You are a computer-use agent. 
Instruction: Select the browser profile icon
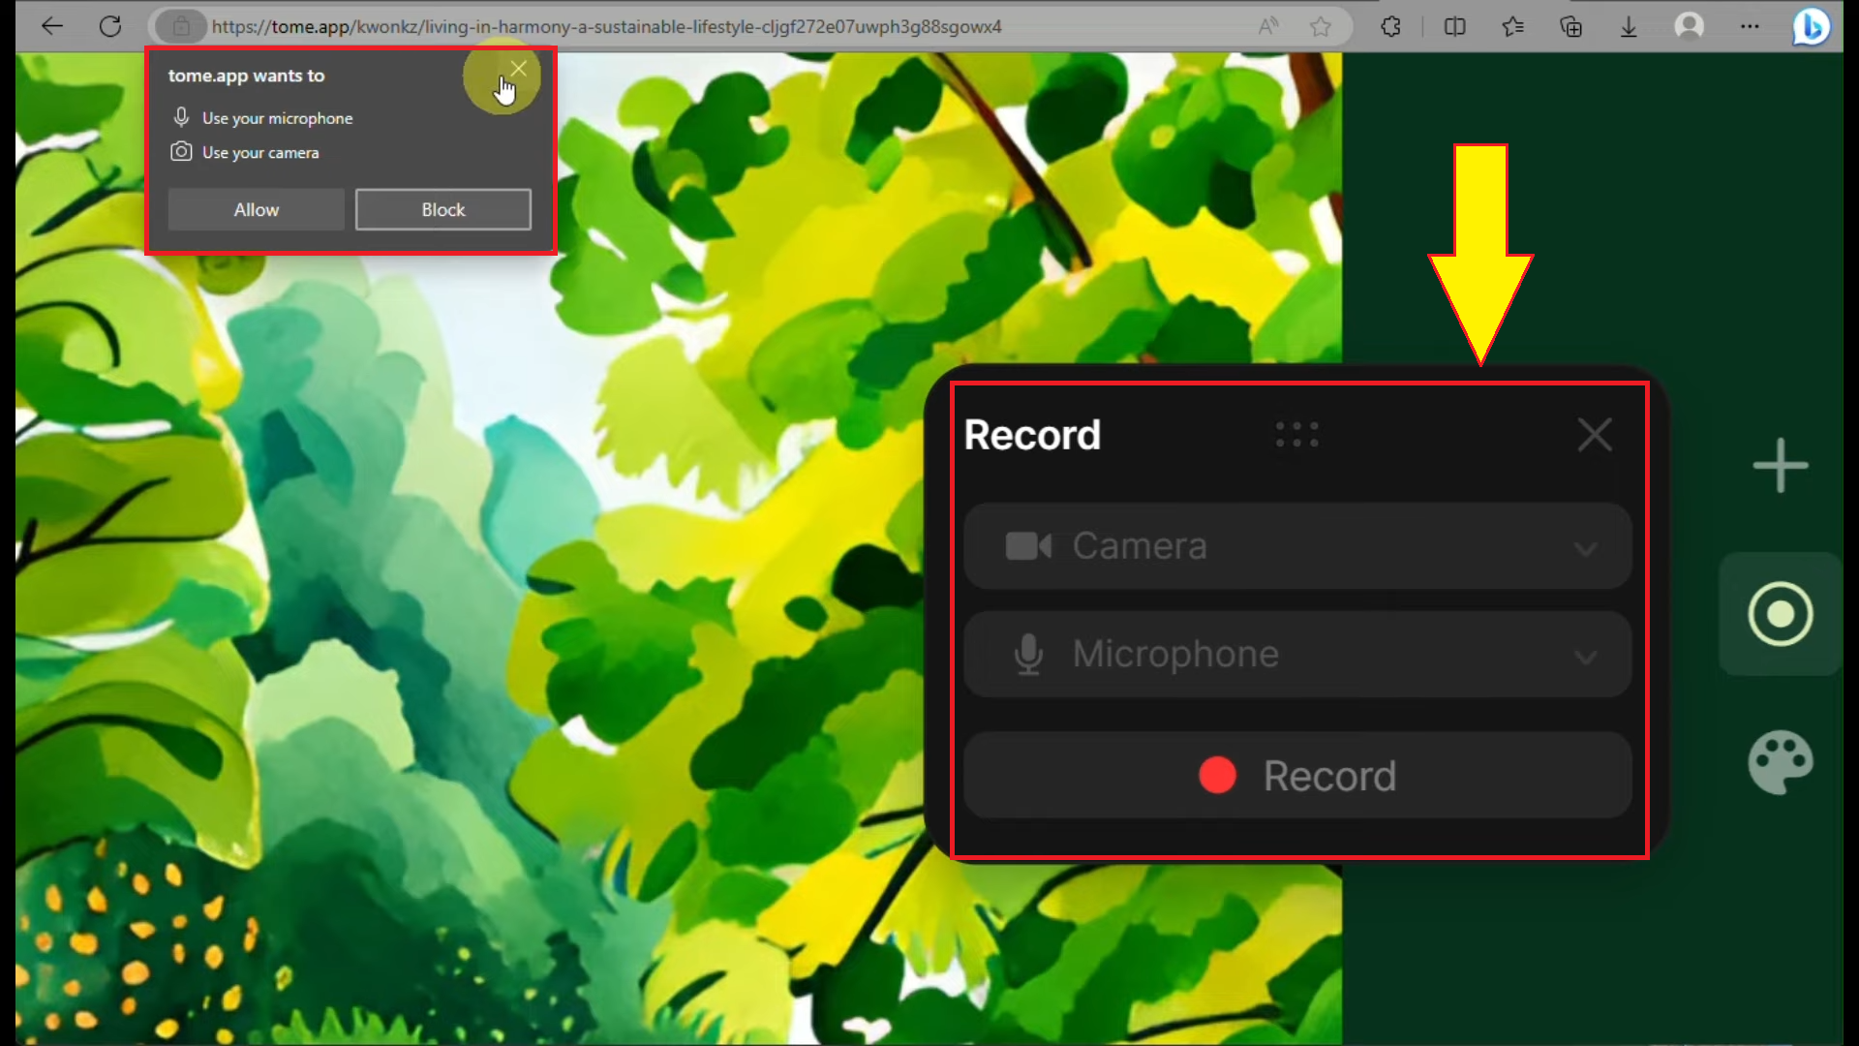point(1690,27)
